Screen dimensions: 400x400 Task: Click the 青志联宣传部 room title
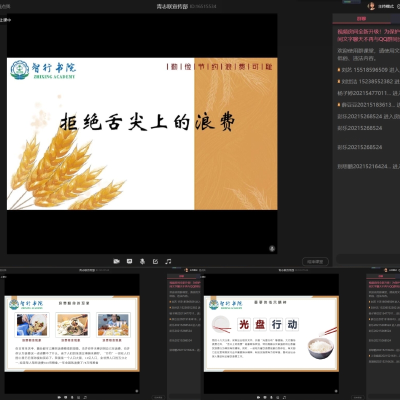click(x=173, y=6)
